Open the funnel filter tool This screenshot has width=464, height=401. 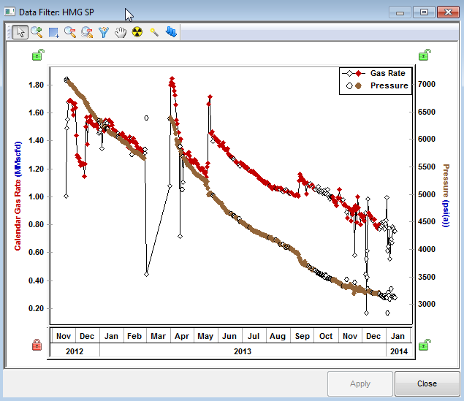coord(104,32)
